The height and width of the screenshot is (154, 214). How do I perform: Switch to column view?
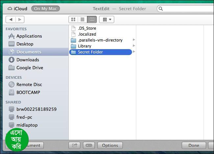(92, 19)
